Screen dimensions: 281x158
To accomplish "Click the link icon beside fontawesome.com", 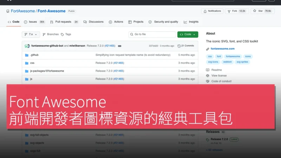I will (208, 49).
